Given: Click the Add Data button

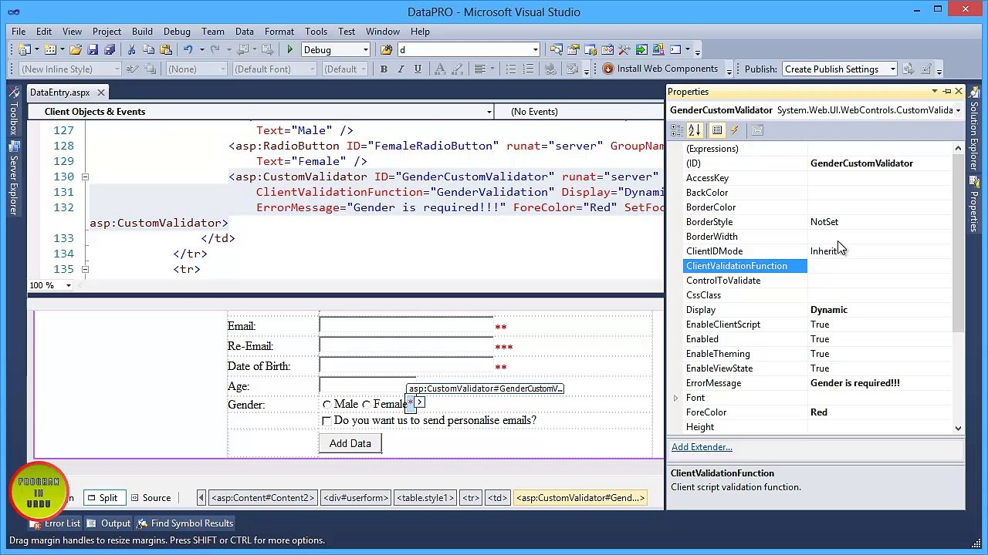Looking at the screenshot, I should [x=350, y=443].
